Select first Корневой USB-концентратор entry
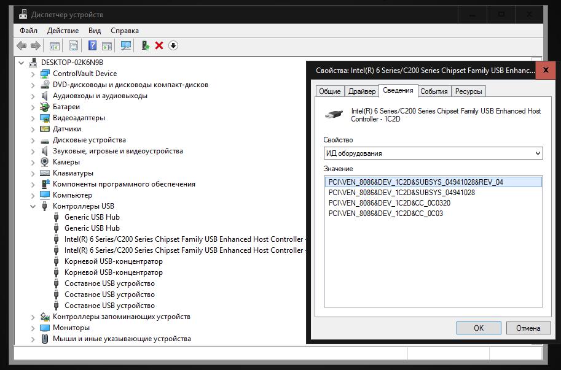Screen dimensions: 561x370 click(x=114, y=261)
